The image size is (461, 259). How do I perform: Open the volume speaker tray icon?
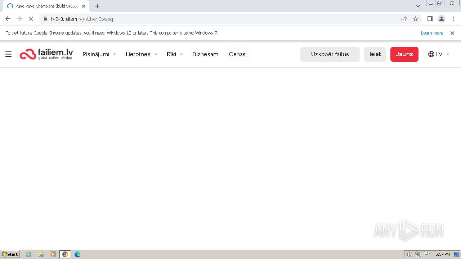(409, 254)
